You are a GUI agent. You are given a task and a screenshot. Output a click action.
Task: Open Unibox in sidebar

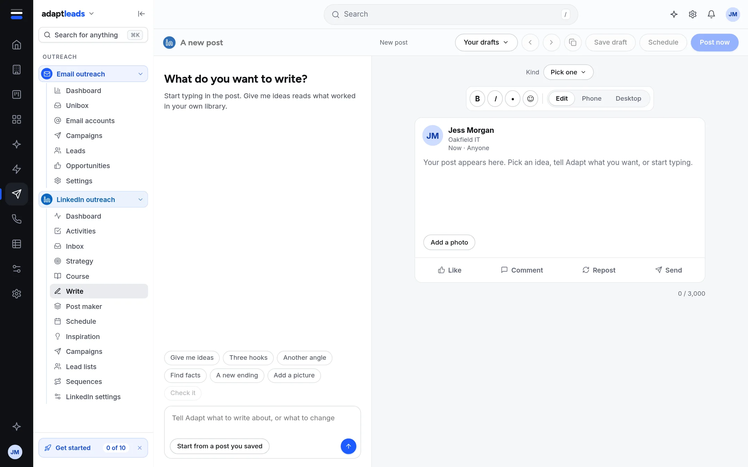[x=99, y=106]
